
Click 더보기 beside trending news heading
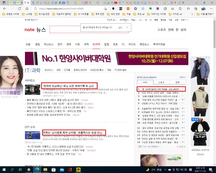[x=183, y=77]
